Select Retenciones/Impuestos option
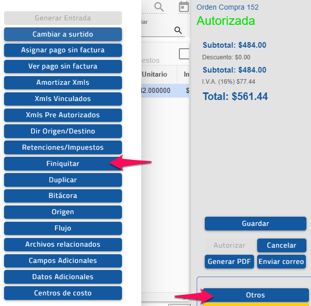Screen dimensions: 311x306 [63, 148]
